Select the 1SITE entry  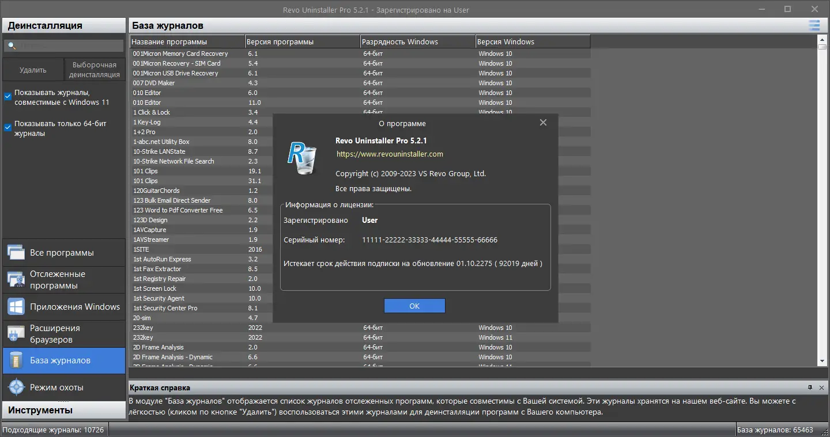141,249
